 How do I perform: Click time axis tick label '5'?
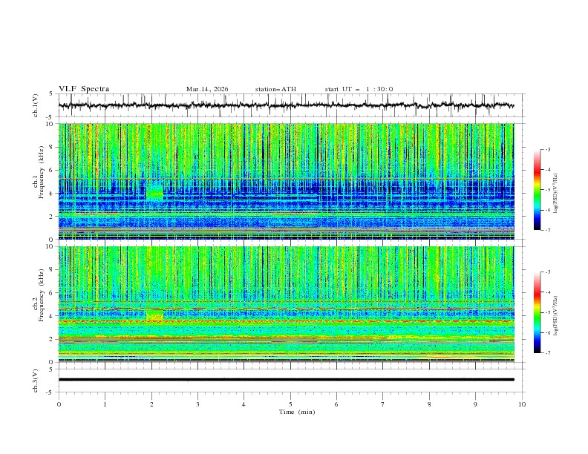[290, 404]
